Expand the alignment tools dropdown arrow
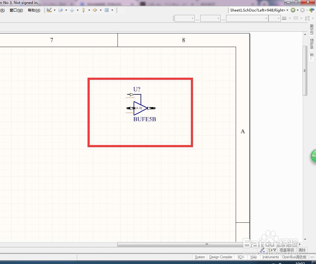 [x=66, y=10]
